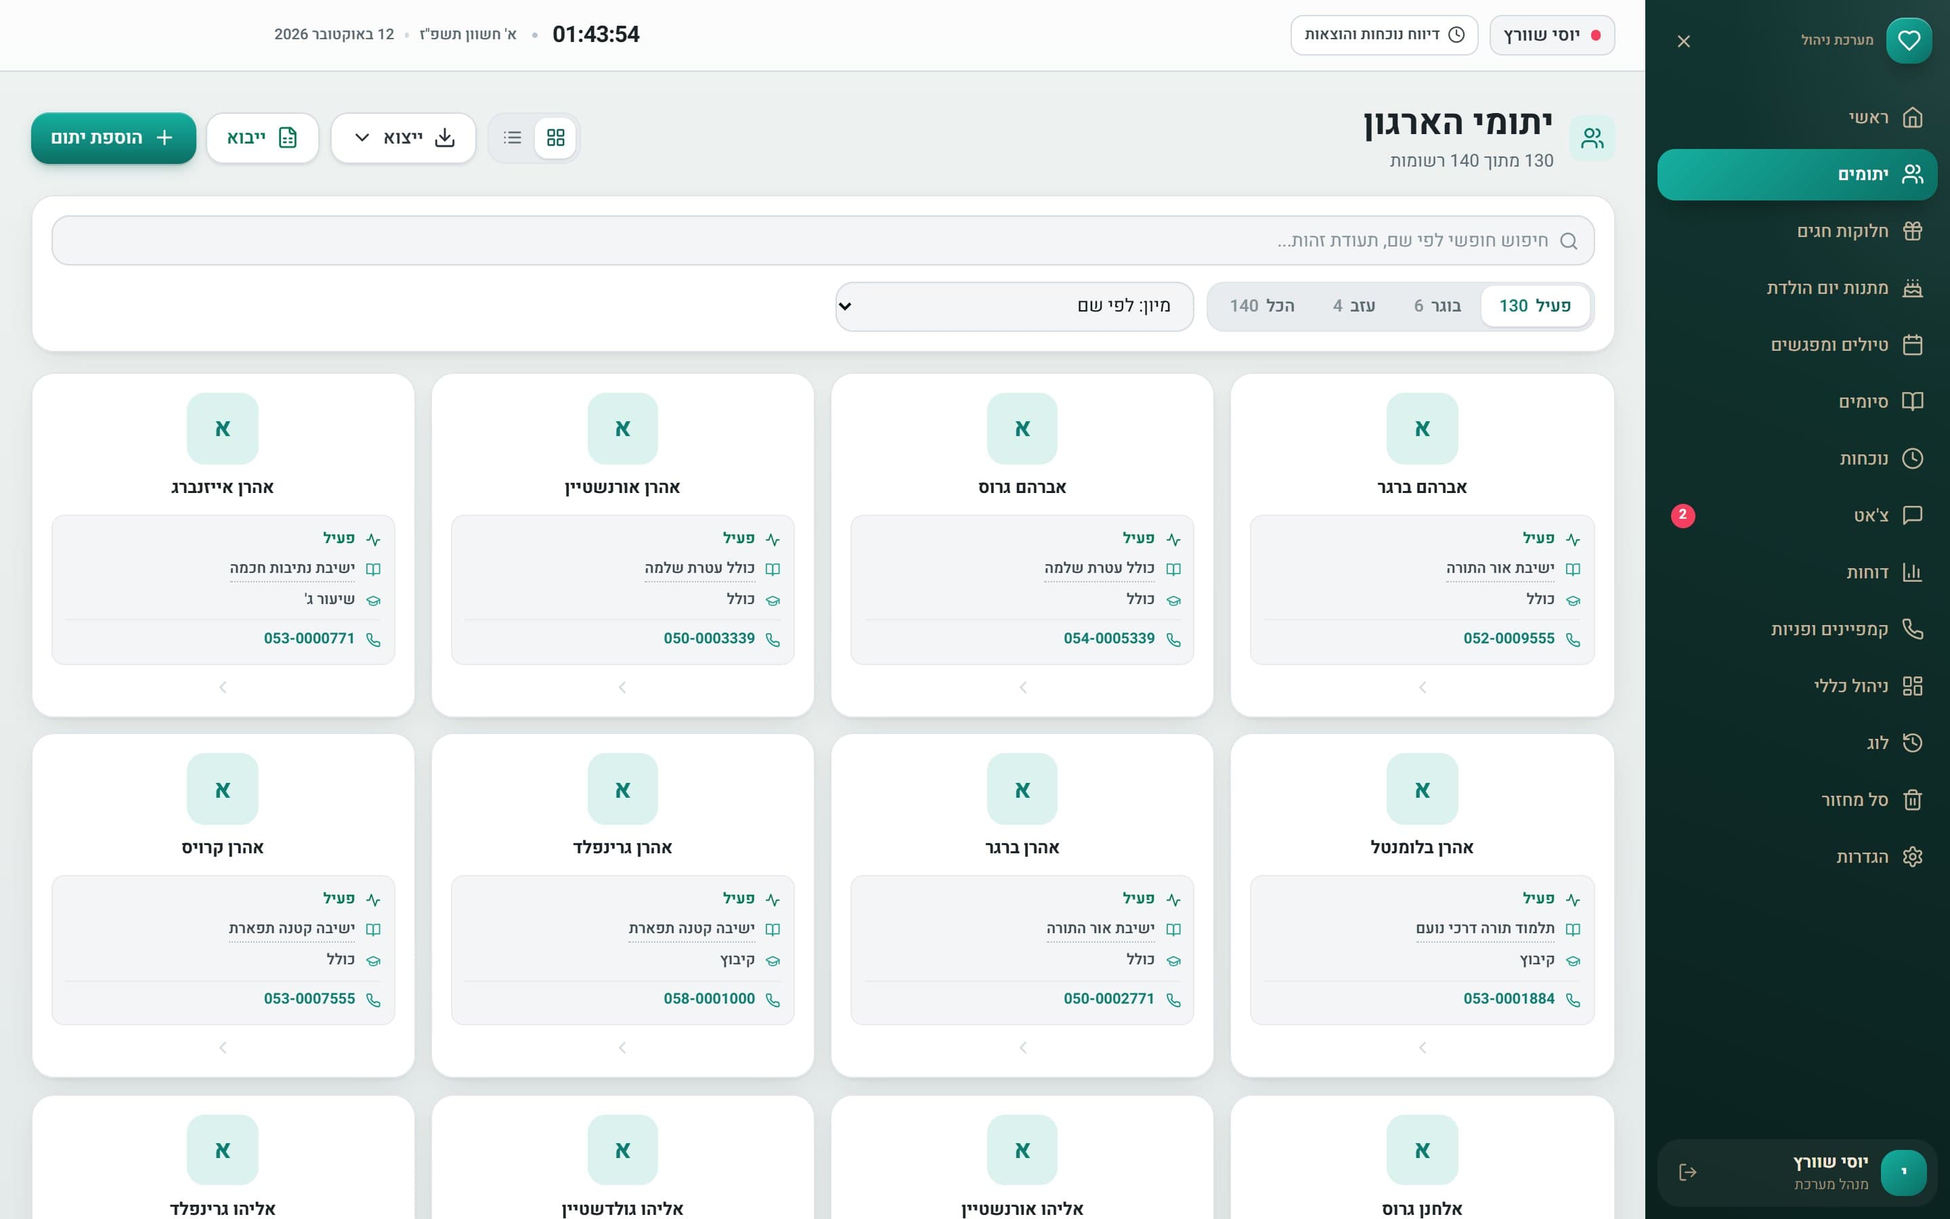Viewport: 1950px width, 1219px height.
Task: Expand אהרן אייזנברג card chevron
Action: tap(223, 687)
